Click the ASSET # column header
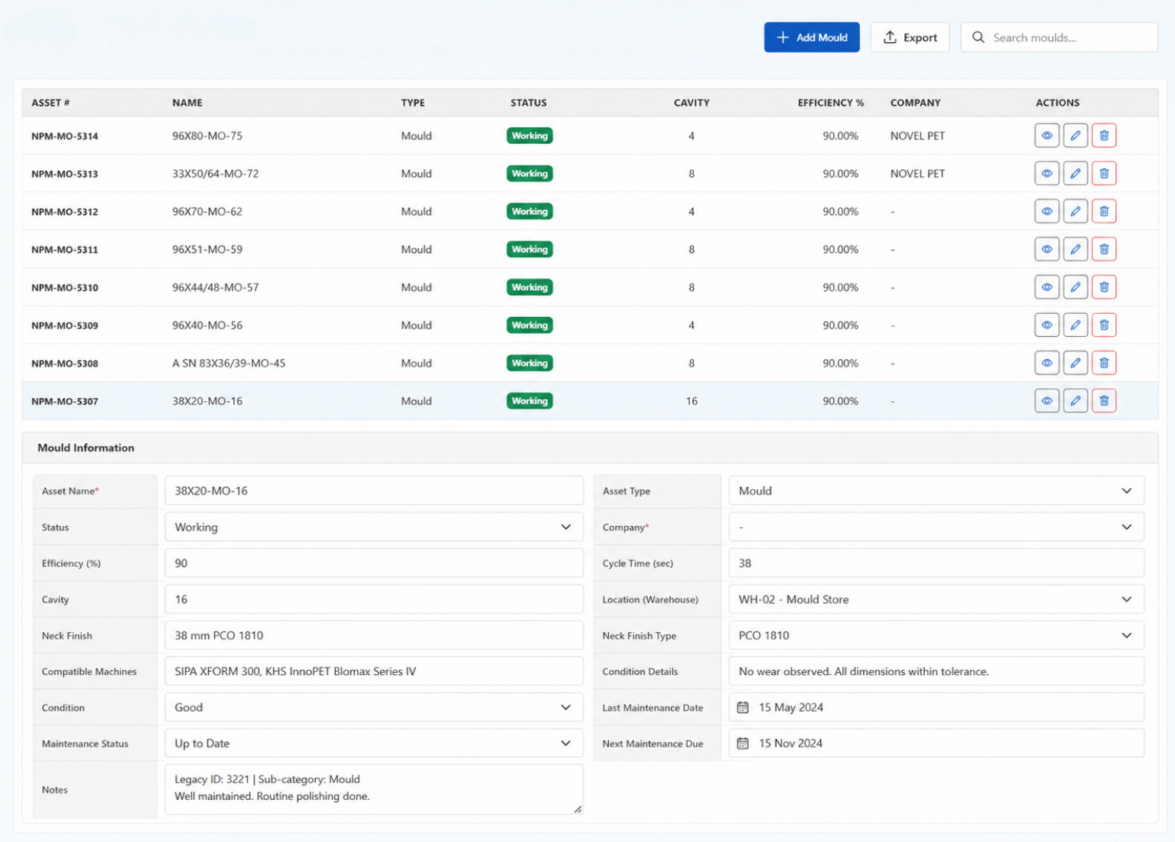Viewport: 1175px width, 842px height. (50, 103)
